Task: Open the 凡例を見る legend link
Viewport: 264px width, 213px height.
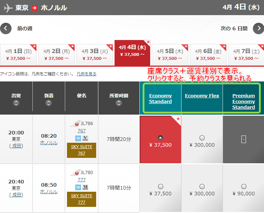Action: click(x=86, y=74)
